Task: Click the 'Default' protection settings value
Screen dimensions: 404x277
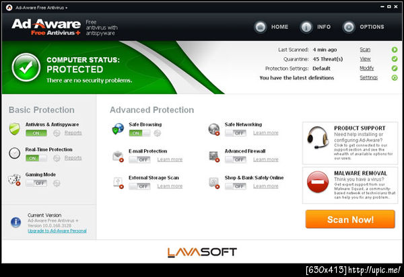Action: (321, 68)
